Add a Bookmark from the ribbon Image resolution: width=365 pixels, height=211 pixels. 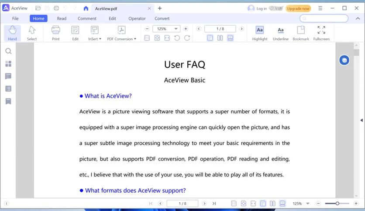click(301, 33)
